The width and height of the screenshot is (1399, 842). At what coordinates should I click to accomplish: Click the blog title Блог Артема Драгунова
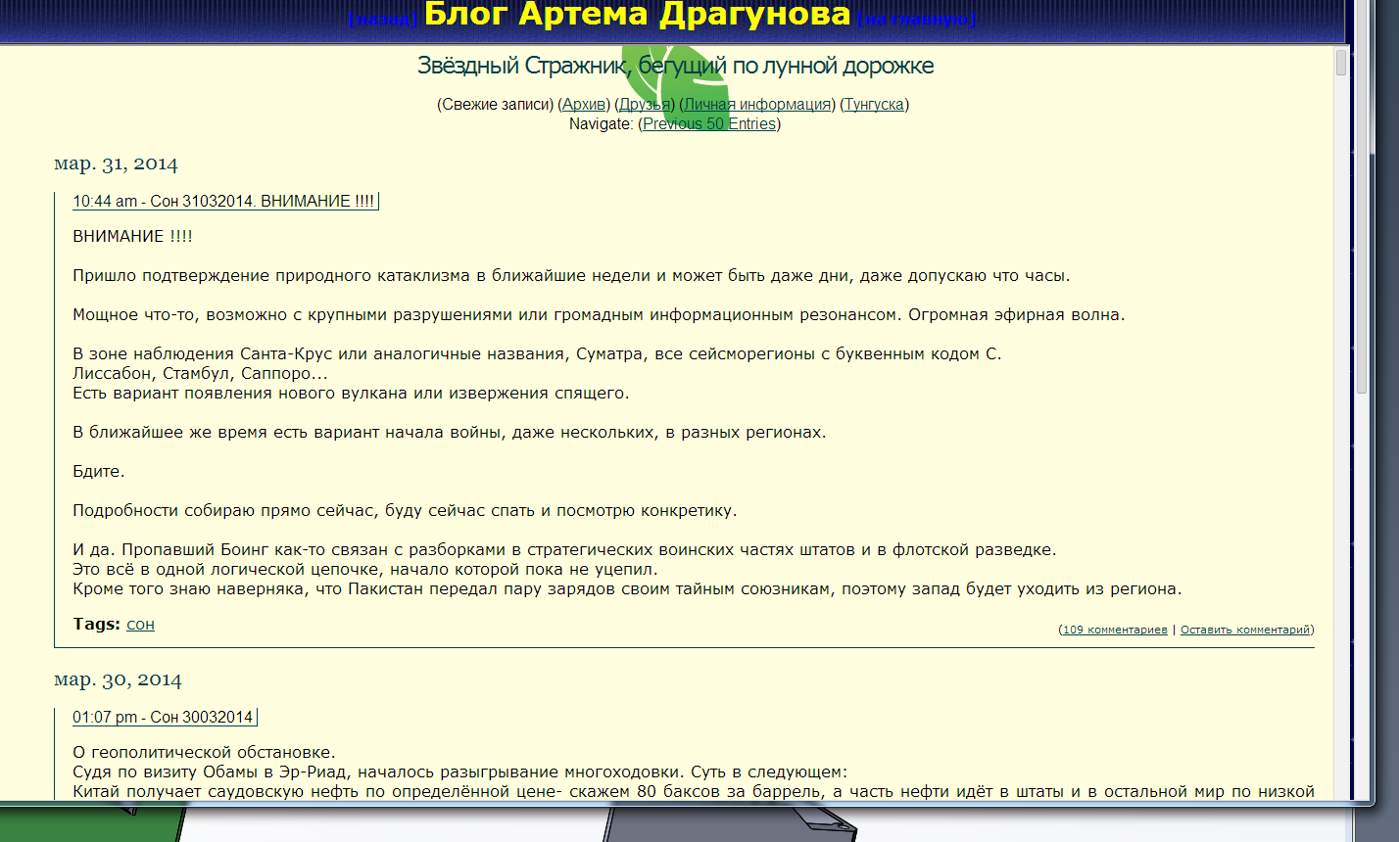point(637,15)
